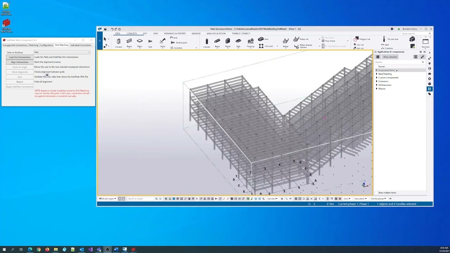450x253 pixels.
Task: Expand the Macros group
Action: [x=377, y=89]
